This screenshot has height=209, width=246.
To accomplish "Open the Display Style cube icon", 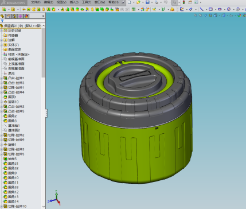I will point(223,16).
